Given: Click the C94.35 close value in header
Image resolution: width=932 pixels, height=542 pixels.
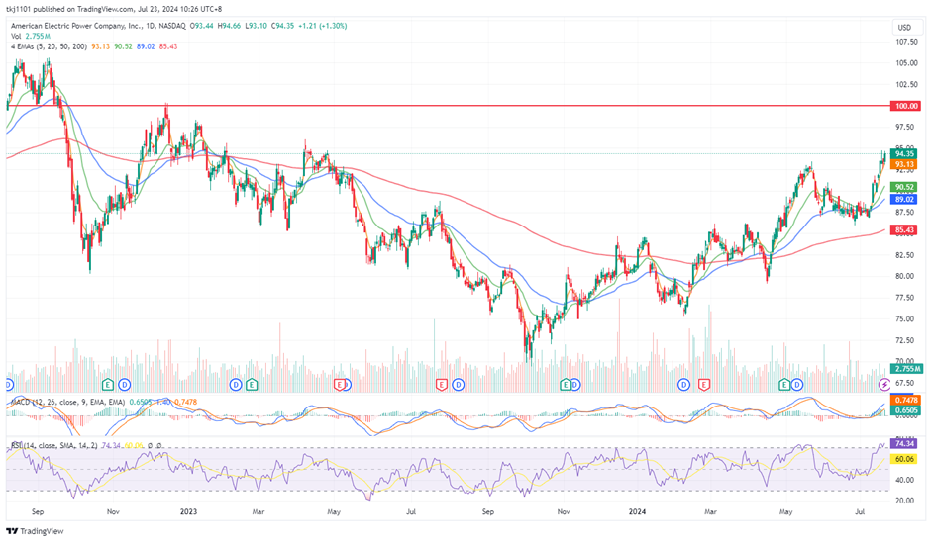Looking at the screenshot, I should (283, 26).
